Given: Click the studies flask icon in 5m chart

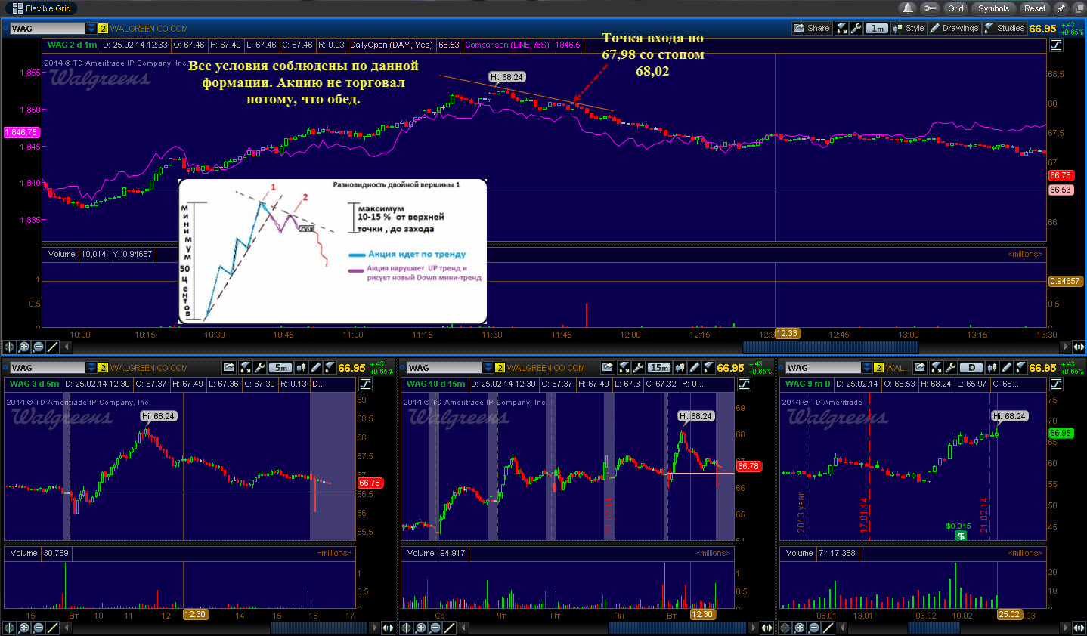Looking at the screenshot, I should (x=330, y=367).
